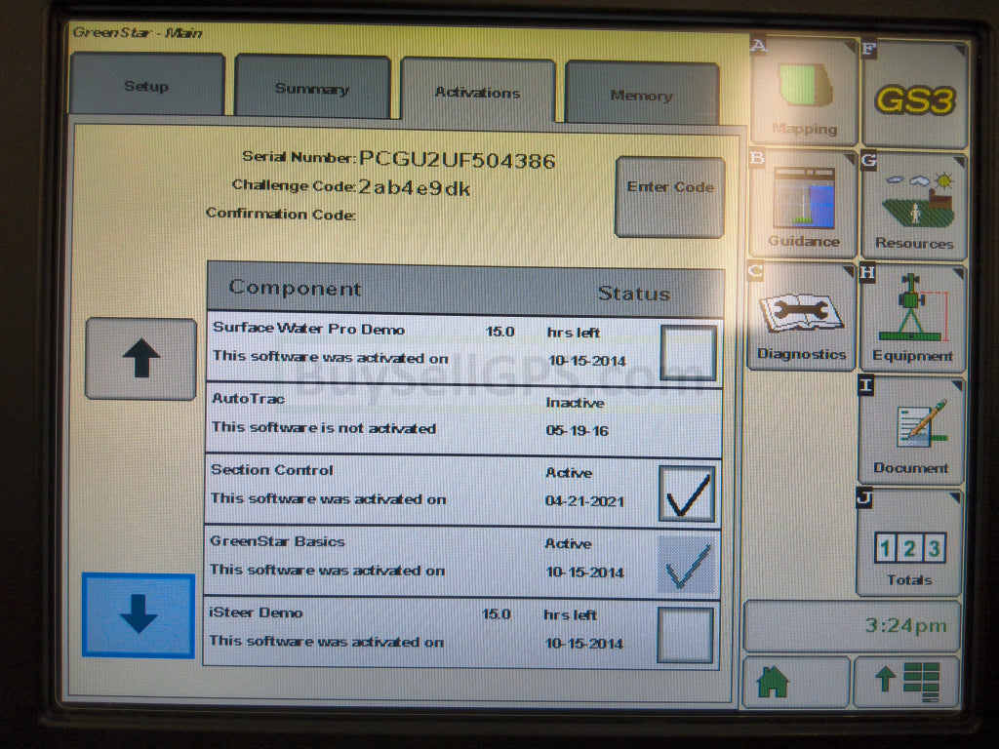Toggle the GreenStar Basics checkbox

pos(686,565)
